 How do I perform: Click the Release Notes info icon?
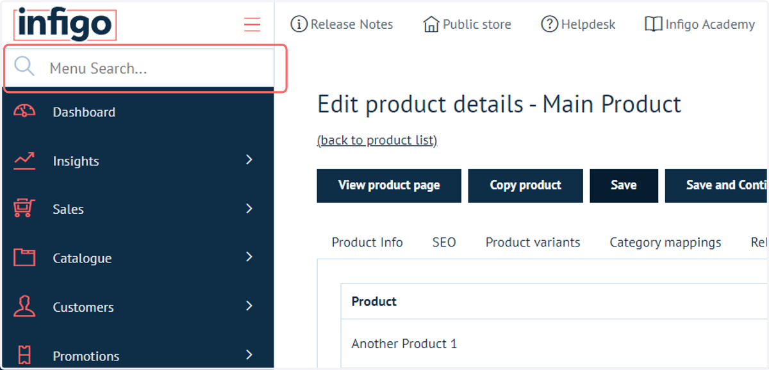(x=299, y=24)
